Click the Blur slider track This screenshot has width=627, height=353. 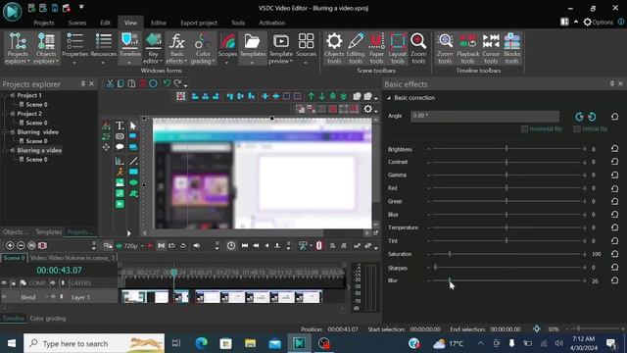click(x=506, y=280)
